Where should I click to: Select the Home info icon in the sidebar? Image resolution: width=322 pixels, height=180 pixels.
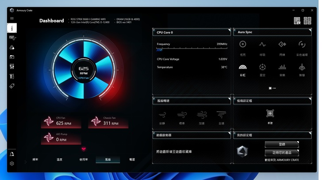[12, 28]
